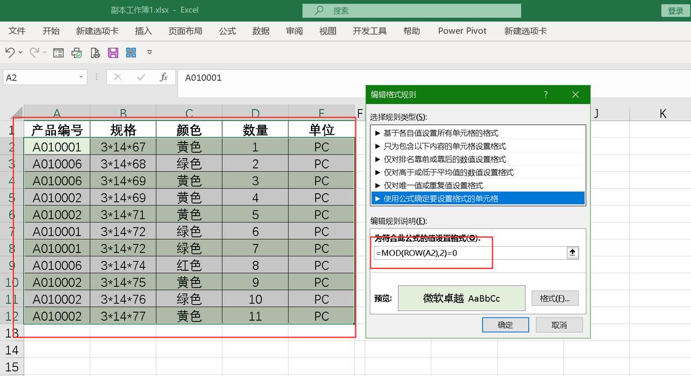Select rule type 仅对排名靠前或靠后的数值设置格式
691x376 pixels.
tap(478, 159)
